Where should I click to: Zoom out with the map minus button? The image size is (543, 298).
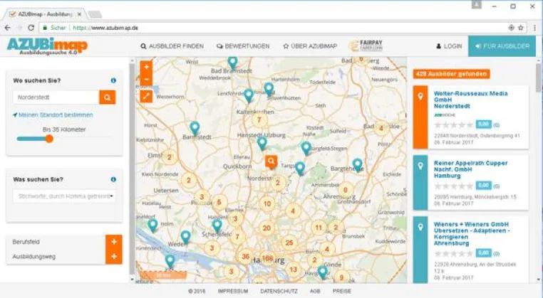tap(147, 80)
